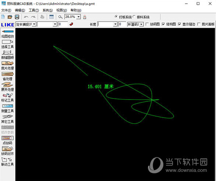Open the 裁片处理 piece processing tool
The height and width of the screenshot is (181, 216).
point(8,66)
